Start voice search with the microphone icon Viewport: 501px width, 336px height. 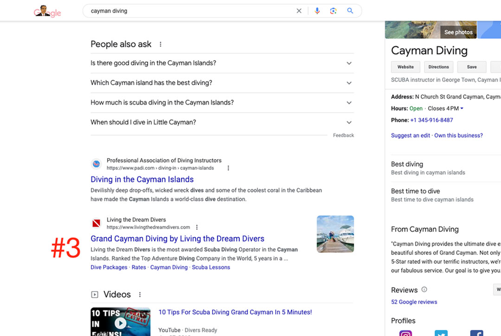(x=317, y=11)
